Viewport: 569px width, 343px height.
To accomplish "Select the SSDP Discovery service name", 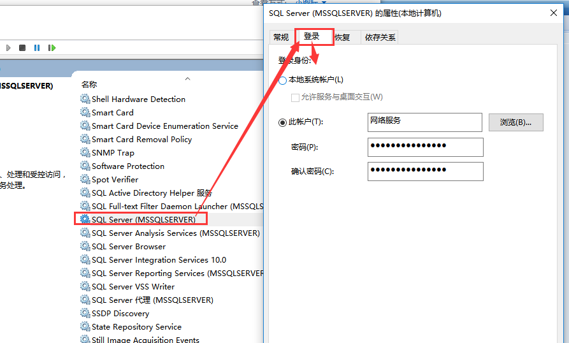I will coord(120,314).
